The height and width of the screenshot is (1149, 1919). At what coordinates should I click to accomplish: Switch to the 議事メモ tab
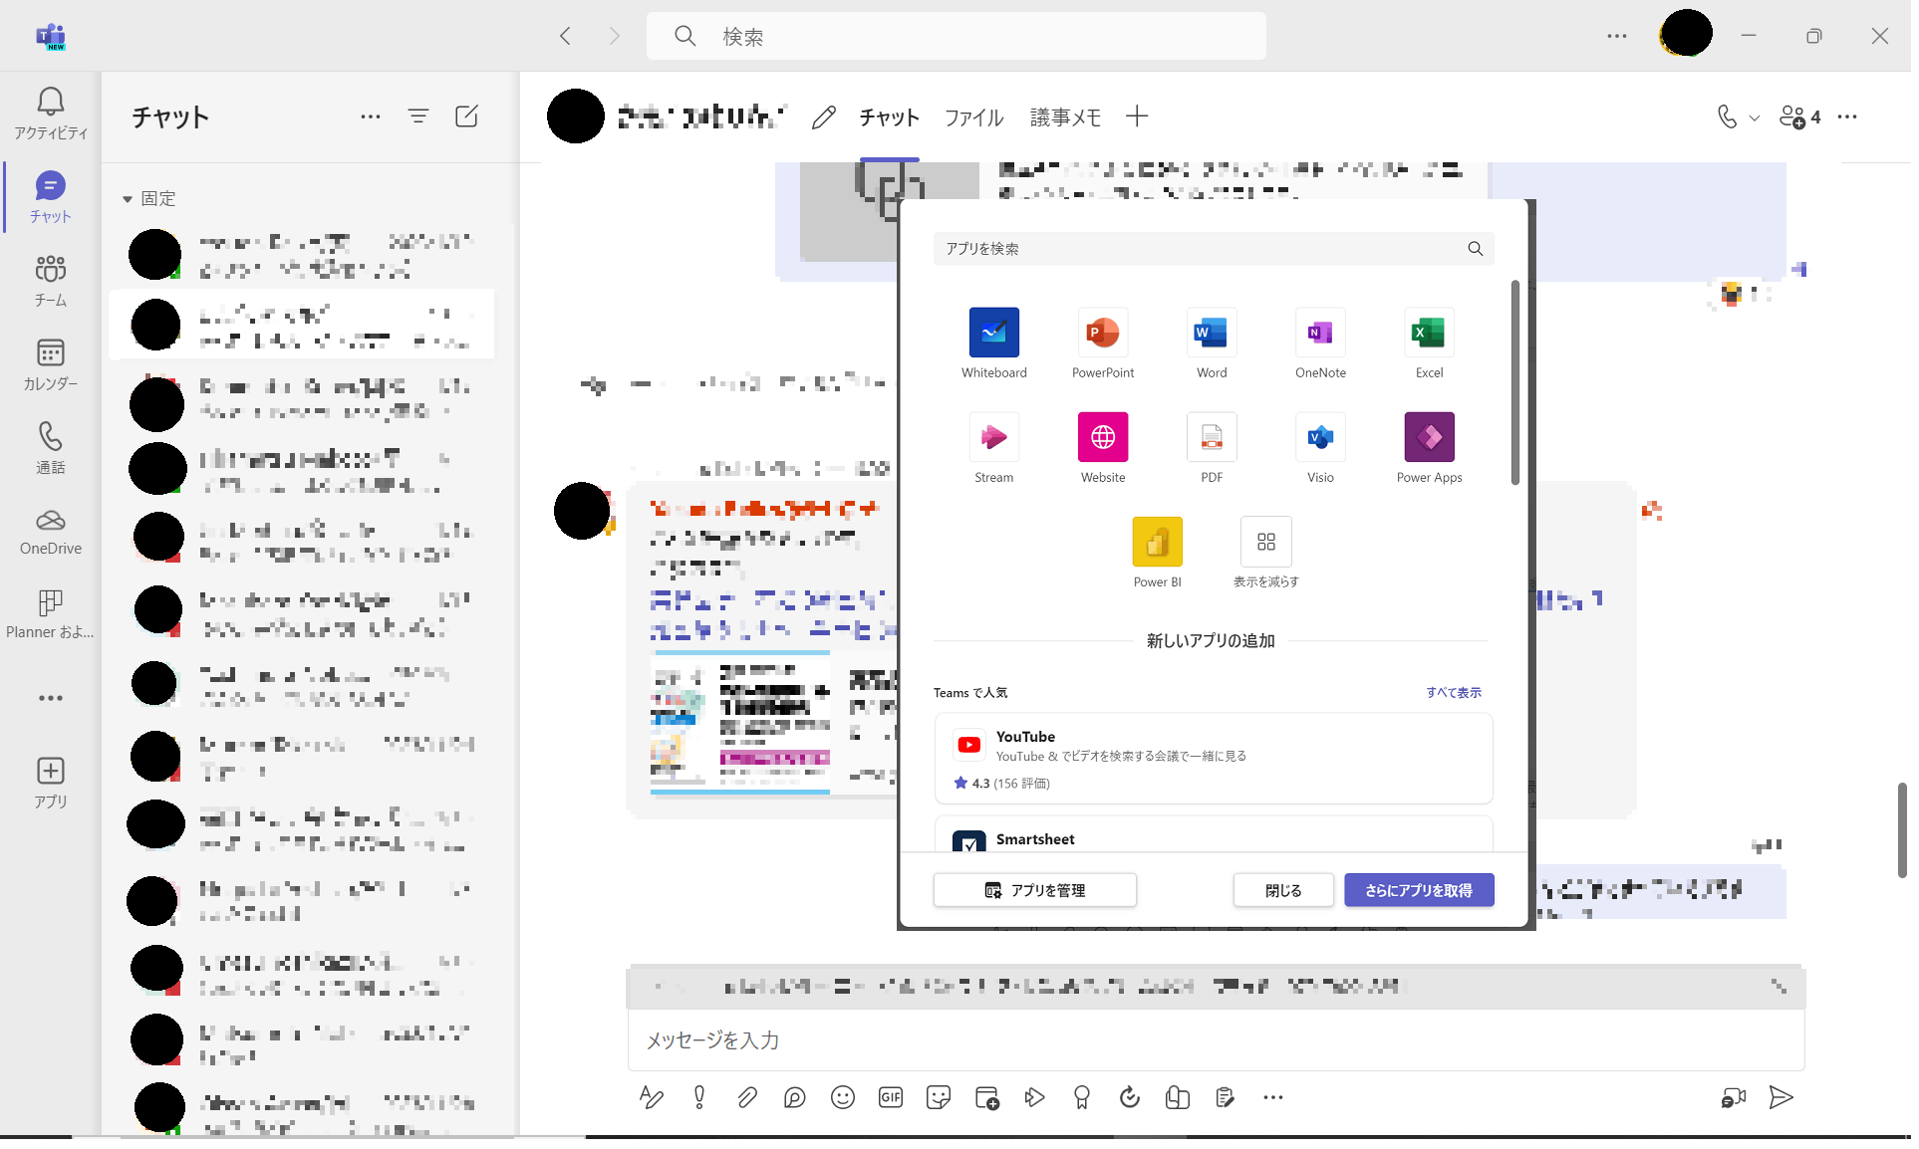1065,117
